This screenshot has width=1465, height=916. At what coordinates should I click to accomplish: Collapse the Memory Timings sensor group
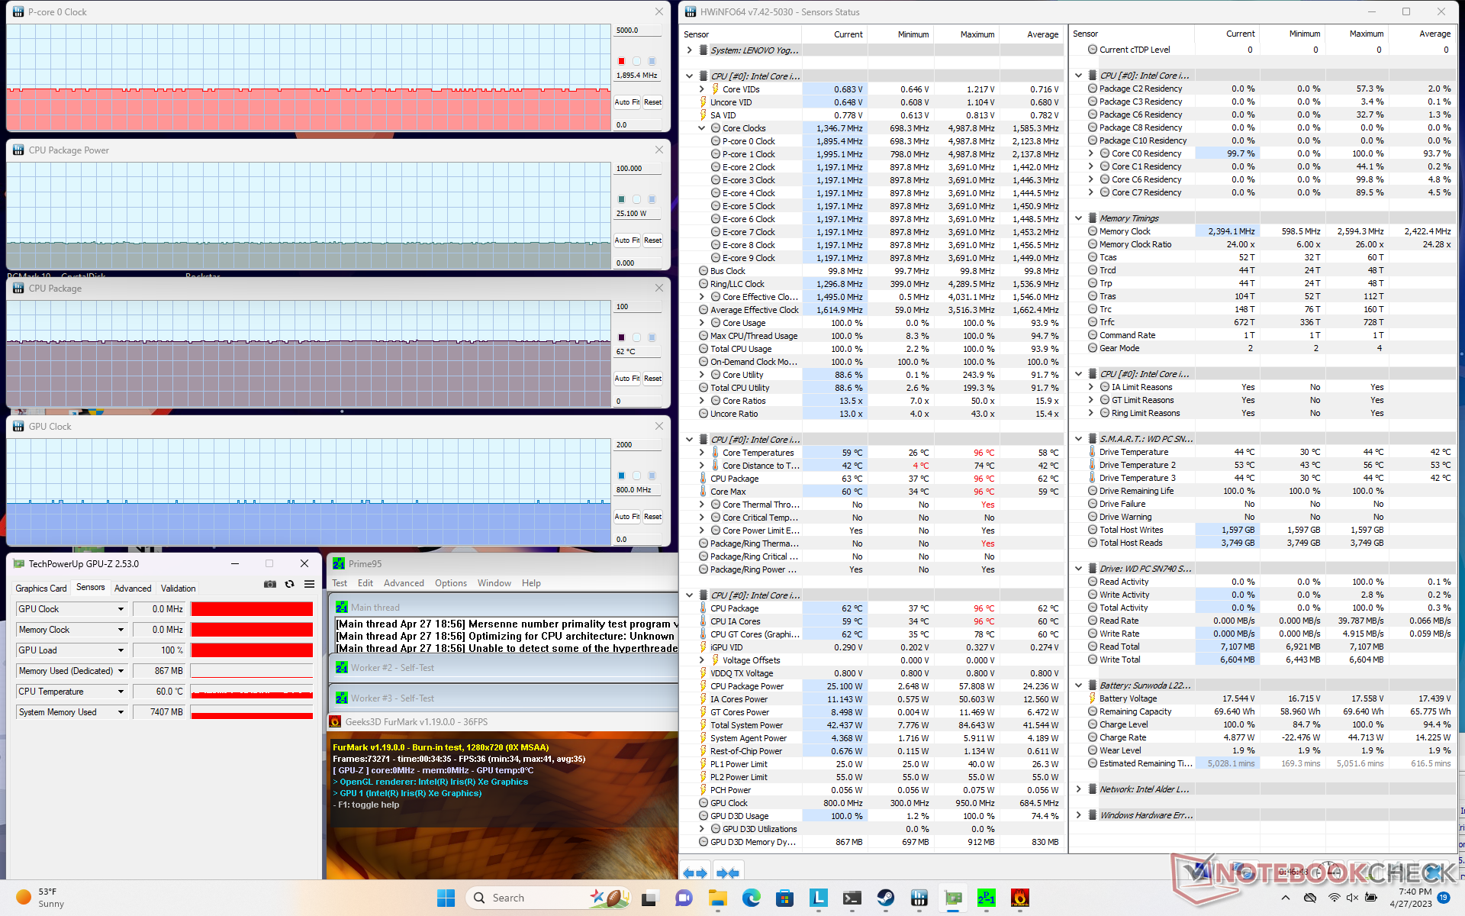click(1078, 218)
